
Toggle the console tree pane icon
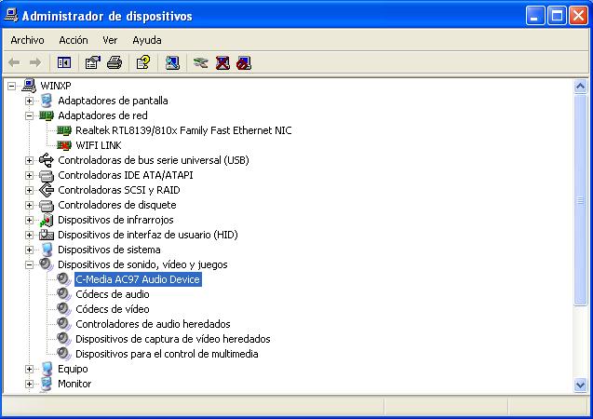pos(64,62)
